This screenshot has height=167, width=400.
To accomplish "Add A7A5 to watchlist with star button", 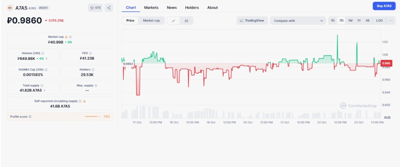I will [95, 8].
